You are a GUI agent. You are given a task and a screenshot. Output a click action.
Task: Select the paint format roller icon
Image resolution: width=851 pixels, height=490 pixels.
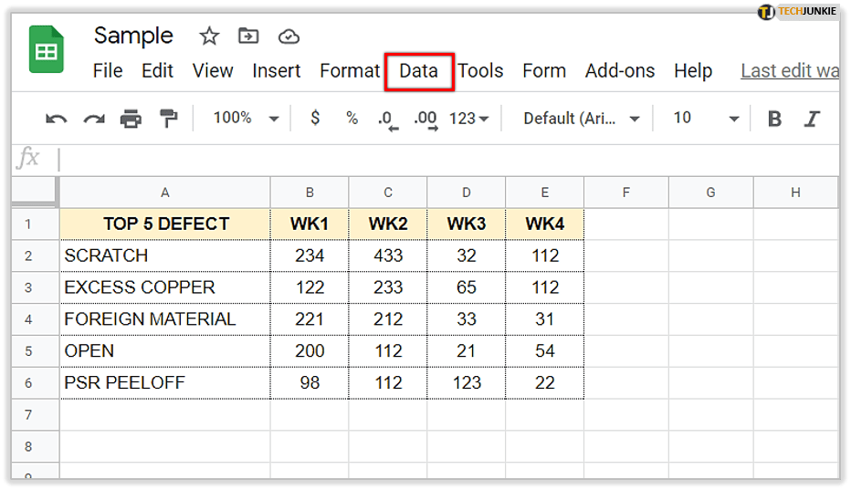point(169,119)
